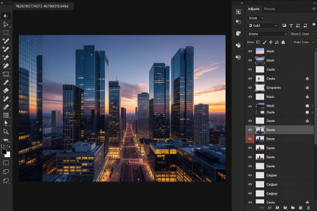Lock position with four-arrow move icon

(x=271, y=42)
